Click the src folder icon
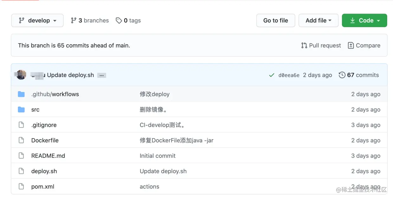This screenshot has width=393, height=199. pyautogui.click(x=21, y=109)
